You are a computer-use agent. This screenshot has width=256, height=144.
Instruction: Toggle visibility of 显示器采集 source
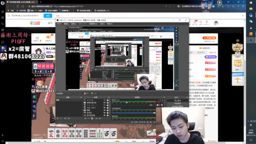pos(105,115)
